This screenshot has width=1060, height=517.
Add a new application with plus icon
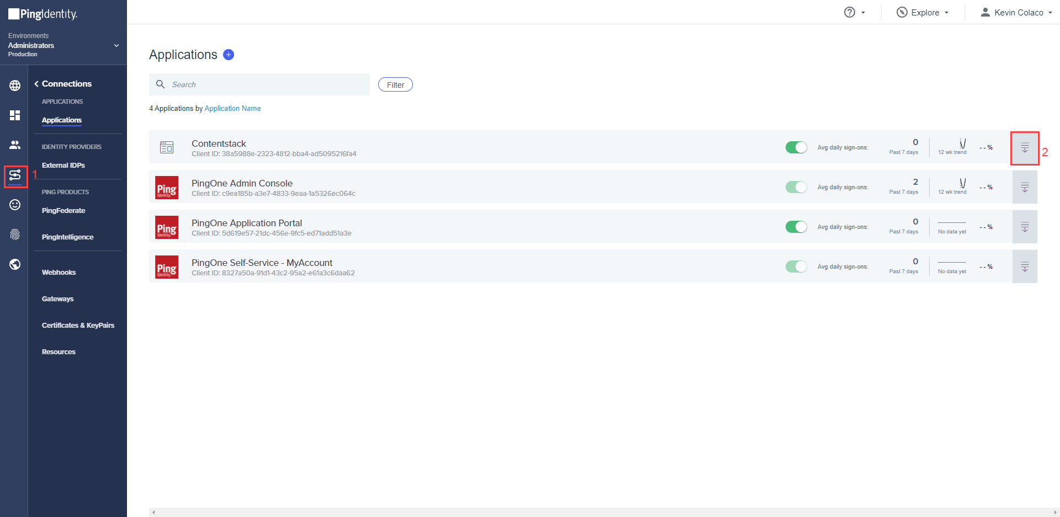tap(229, 55)
